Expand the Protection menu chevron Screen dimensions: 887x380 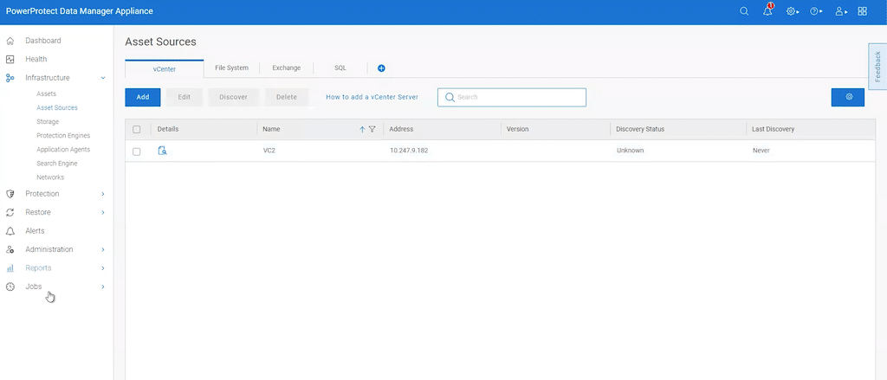pyautogui.click(x=103, y=194)
